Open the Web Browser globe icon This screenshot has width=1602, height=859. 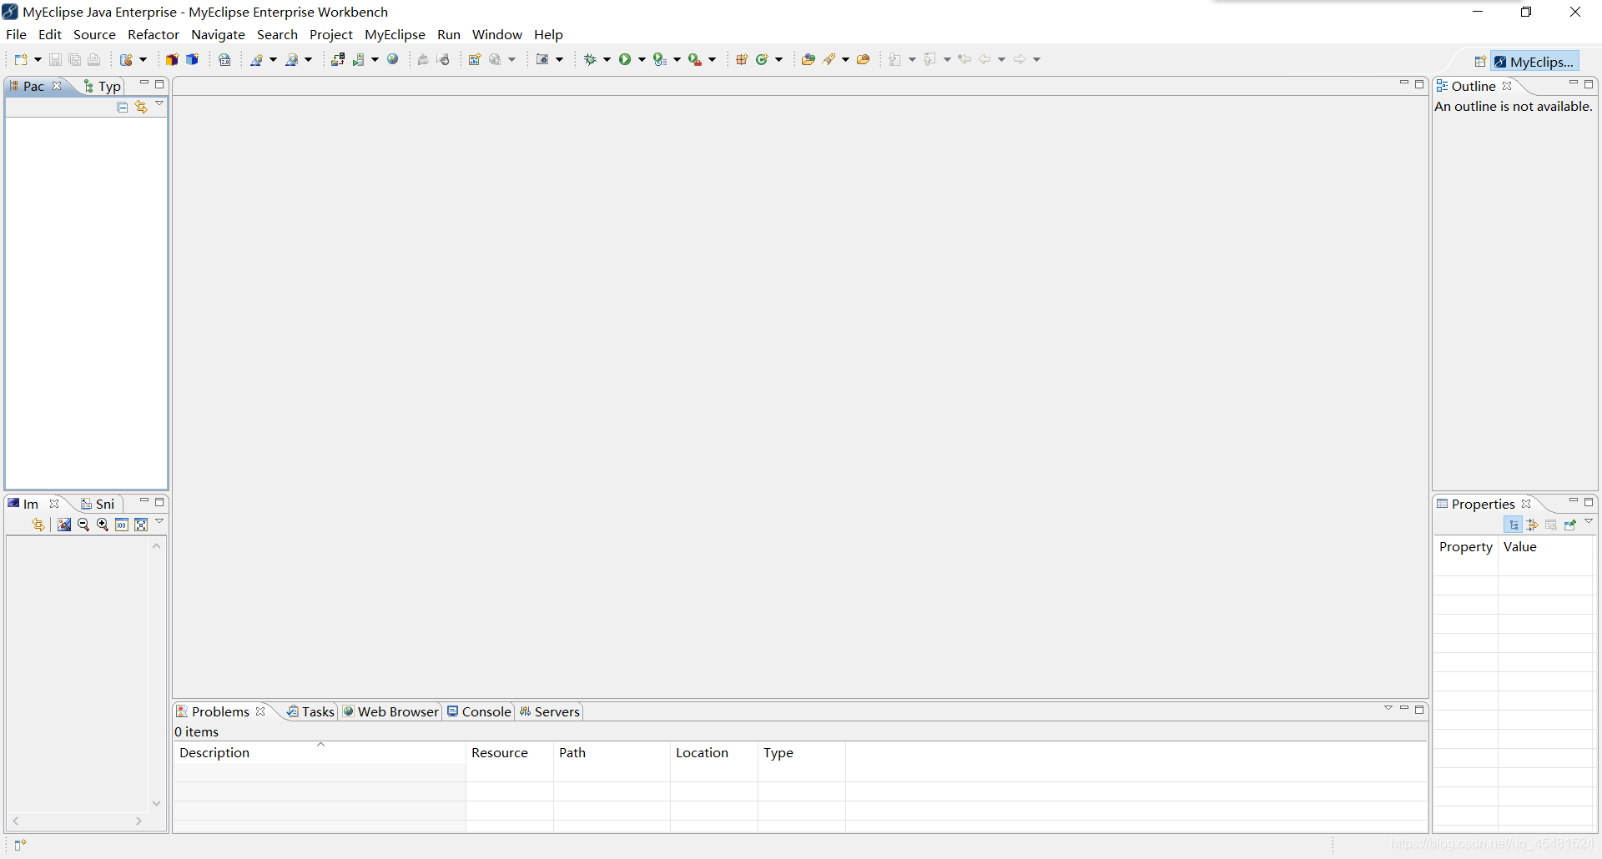coord(392,59)
